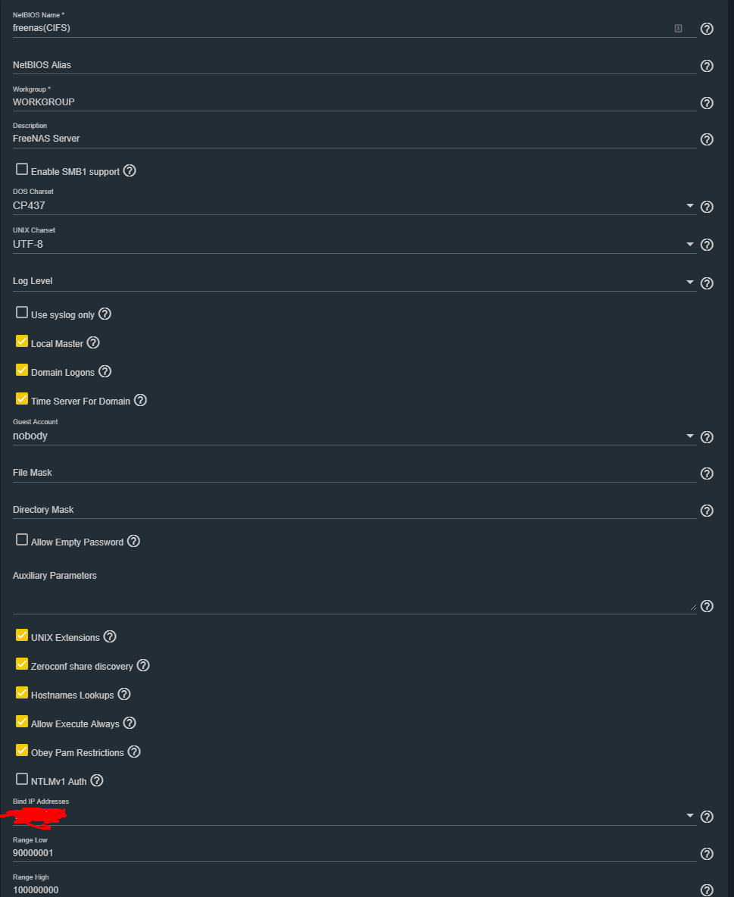Uncheck the Domain Logons option
The image size is (734, 897).
tap(22, 370)
